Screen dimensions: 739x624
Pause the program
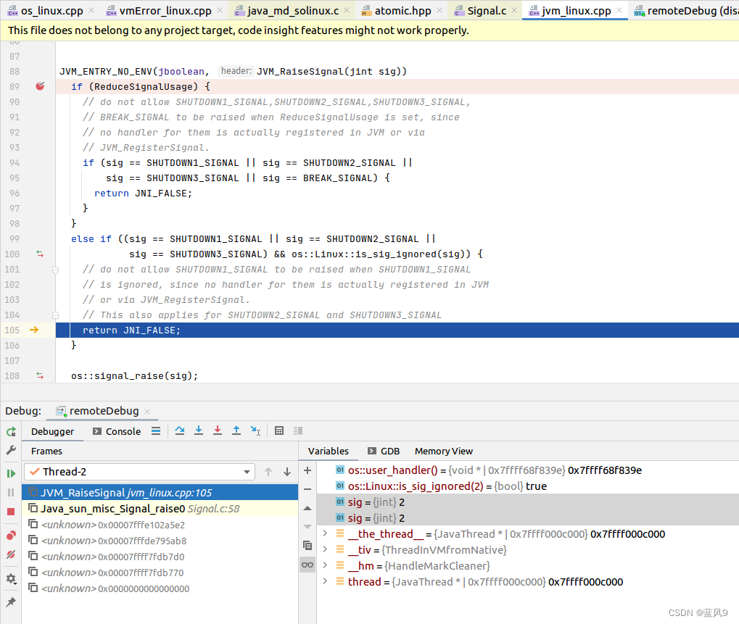click(11, 493)
